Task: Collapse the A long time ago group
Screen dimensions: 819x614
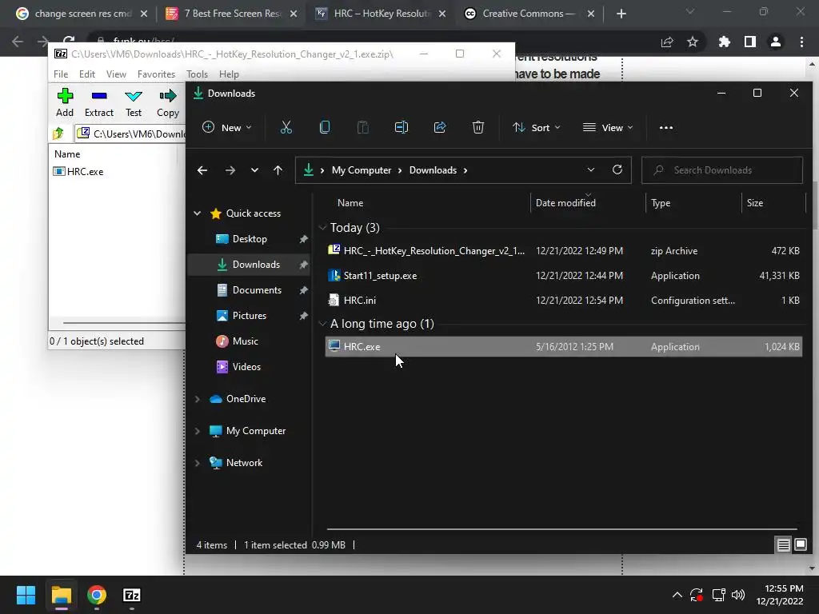Action: click(x=323, y=324)
